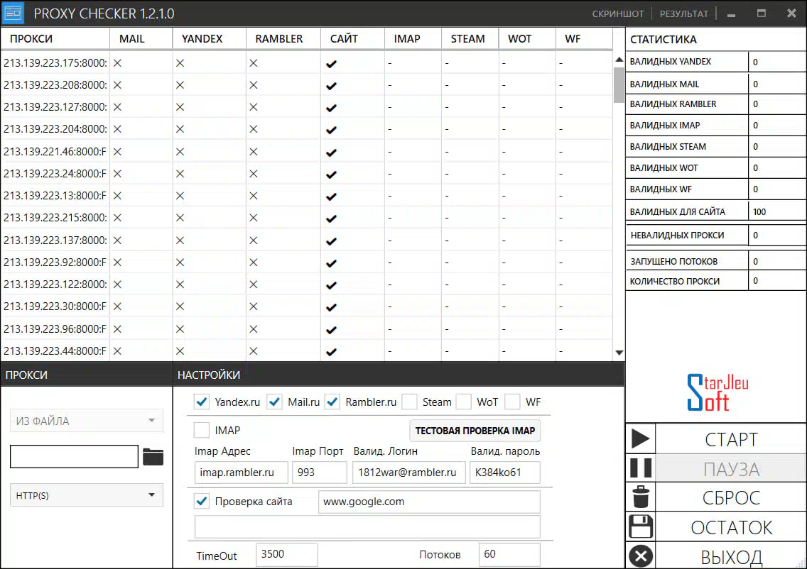Select proxy row 213.139.223.44:8000
Image resolution: width=807 pixels, height=569 pixels.
[x=307, y=351]
